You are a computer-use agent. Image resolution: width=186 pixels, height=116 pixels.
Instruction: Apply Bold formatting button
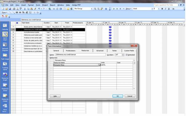point(162,9)
